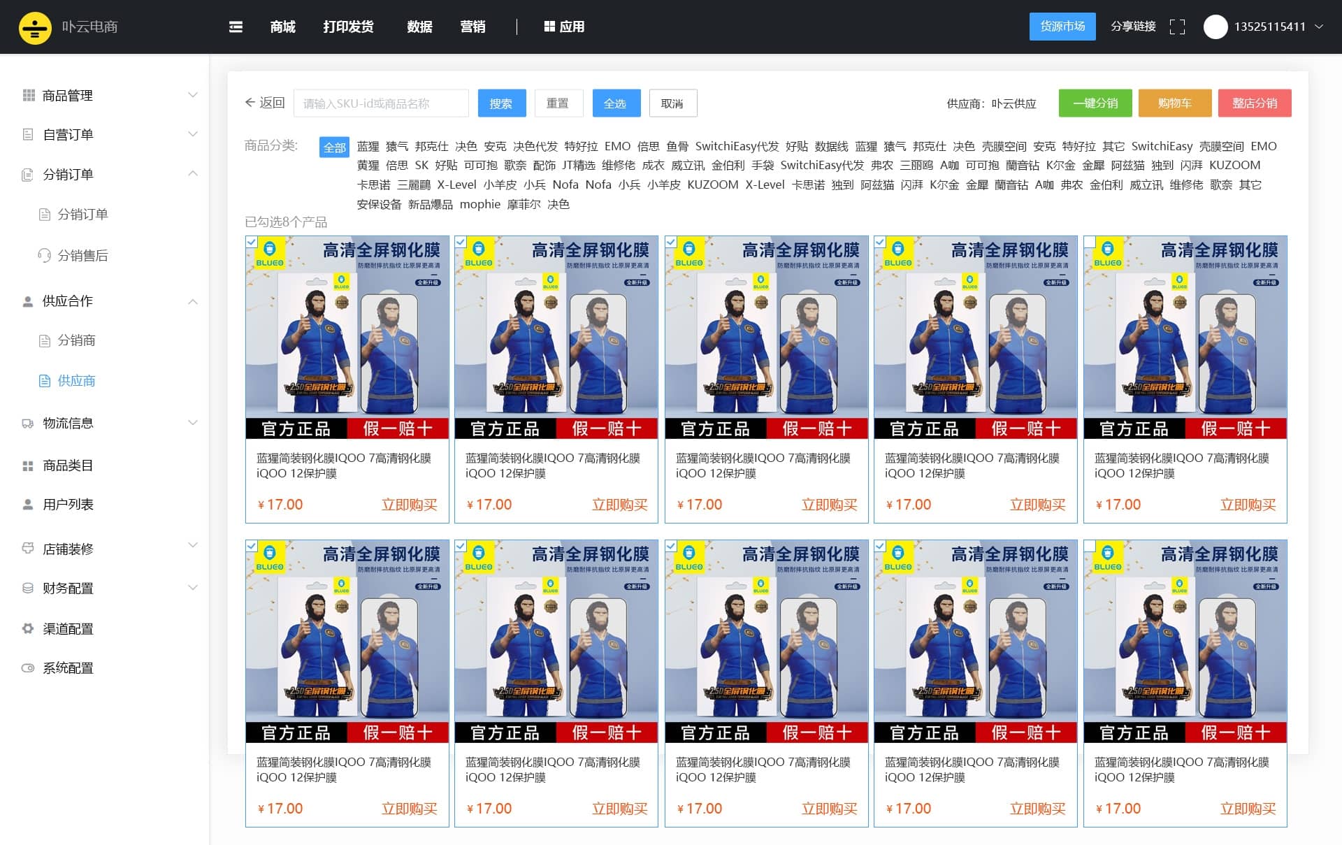This screenshot has height=845, width=1342.
Task: Open account dropdown arrow beside 13525115411
Action: pyautogui.click(x=1319, y=27)
